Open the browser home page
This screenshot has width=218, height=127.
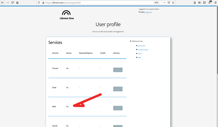click(17, 3)
